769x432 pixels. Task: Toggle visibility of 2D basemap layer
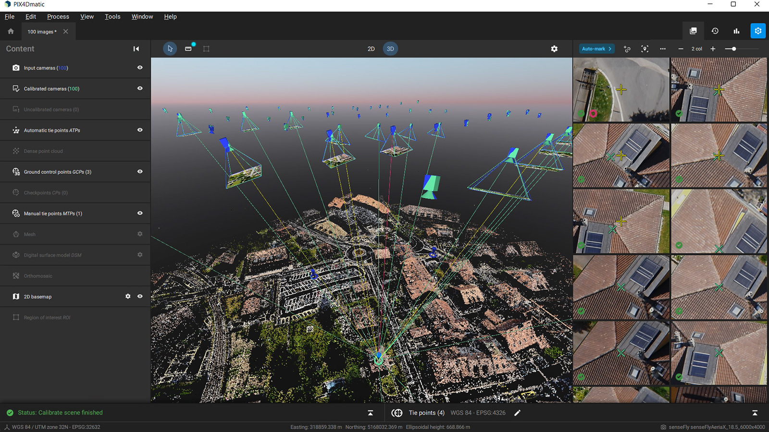140,296
